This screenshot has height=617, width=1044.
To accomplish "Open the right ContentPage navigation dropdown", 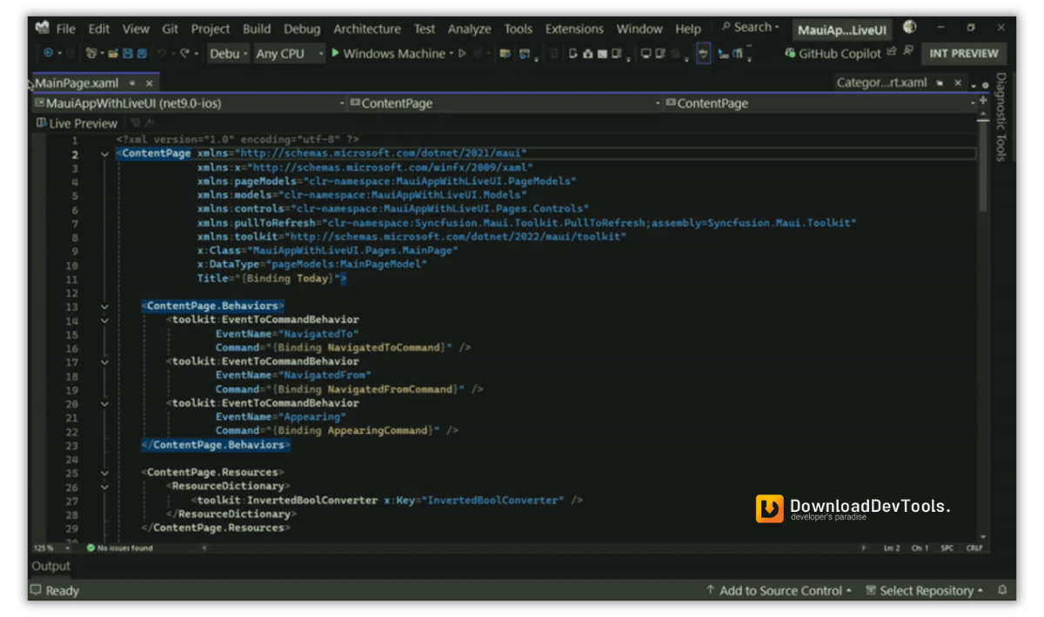I will click(x=820, y=103).
